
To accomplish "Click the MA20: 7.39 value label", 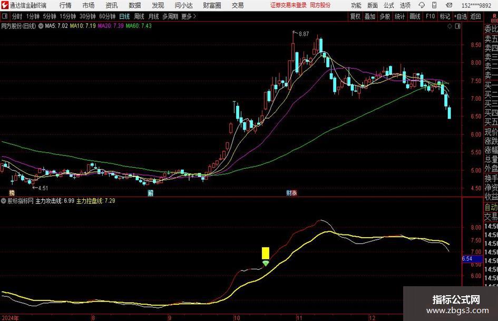I will coord(111,26).
